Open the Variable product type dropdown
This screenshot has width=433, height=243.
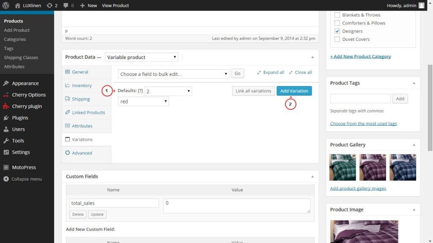pos(142,57)
